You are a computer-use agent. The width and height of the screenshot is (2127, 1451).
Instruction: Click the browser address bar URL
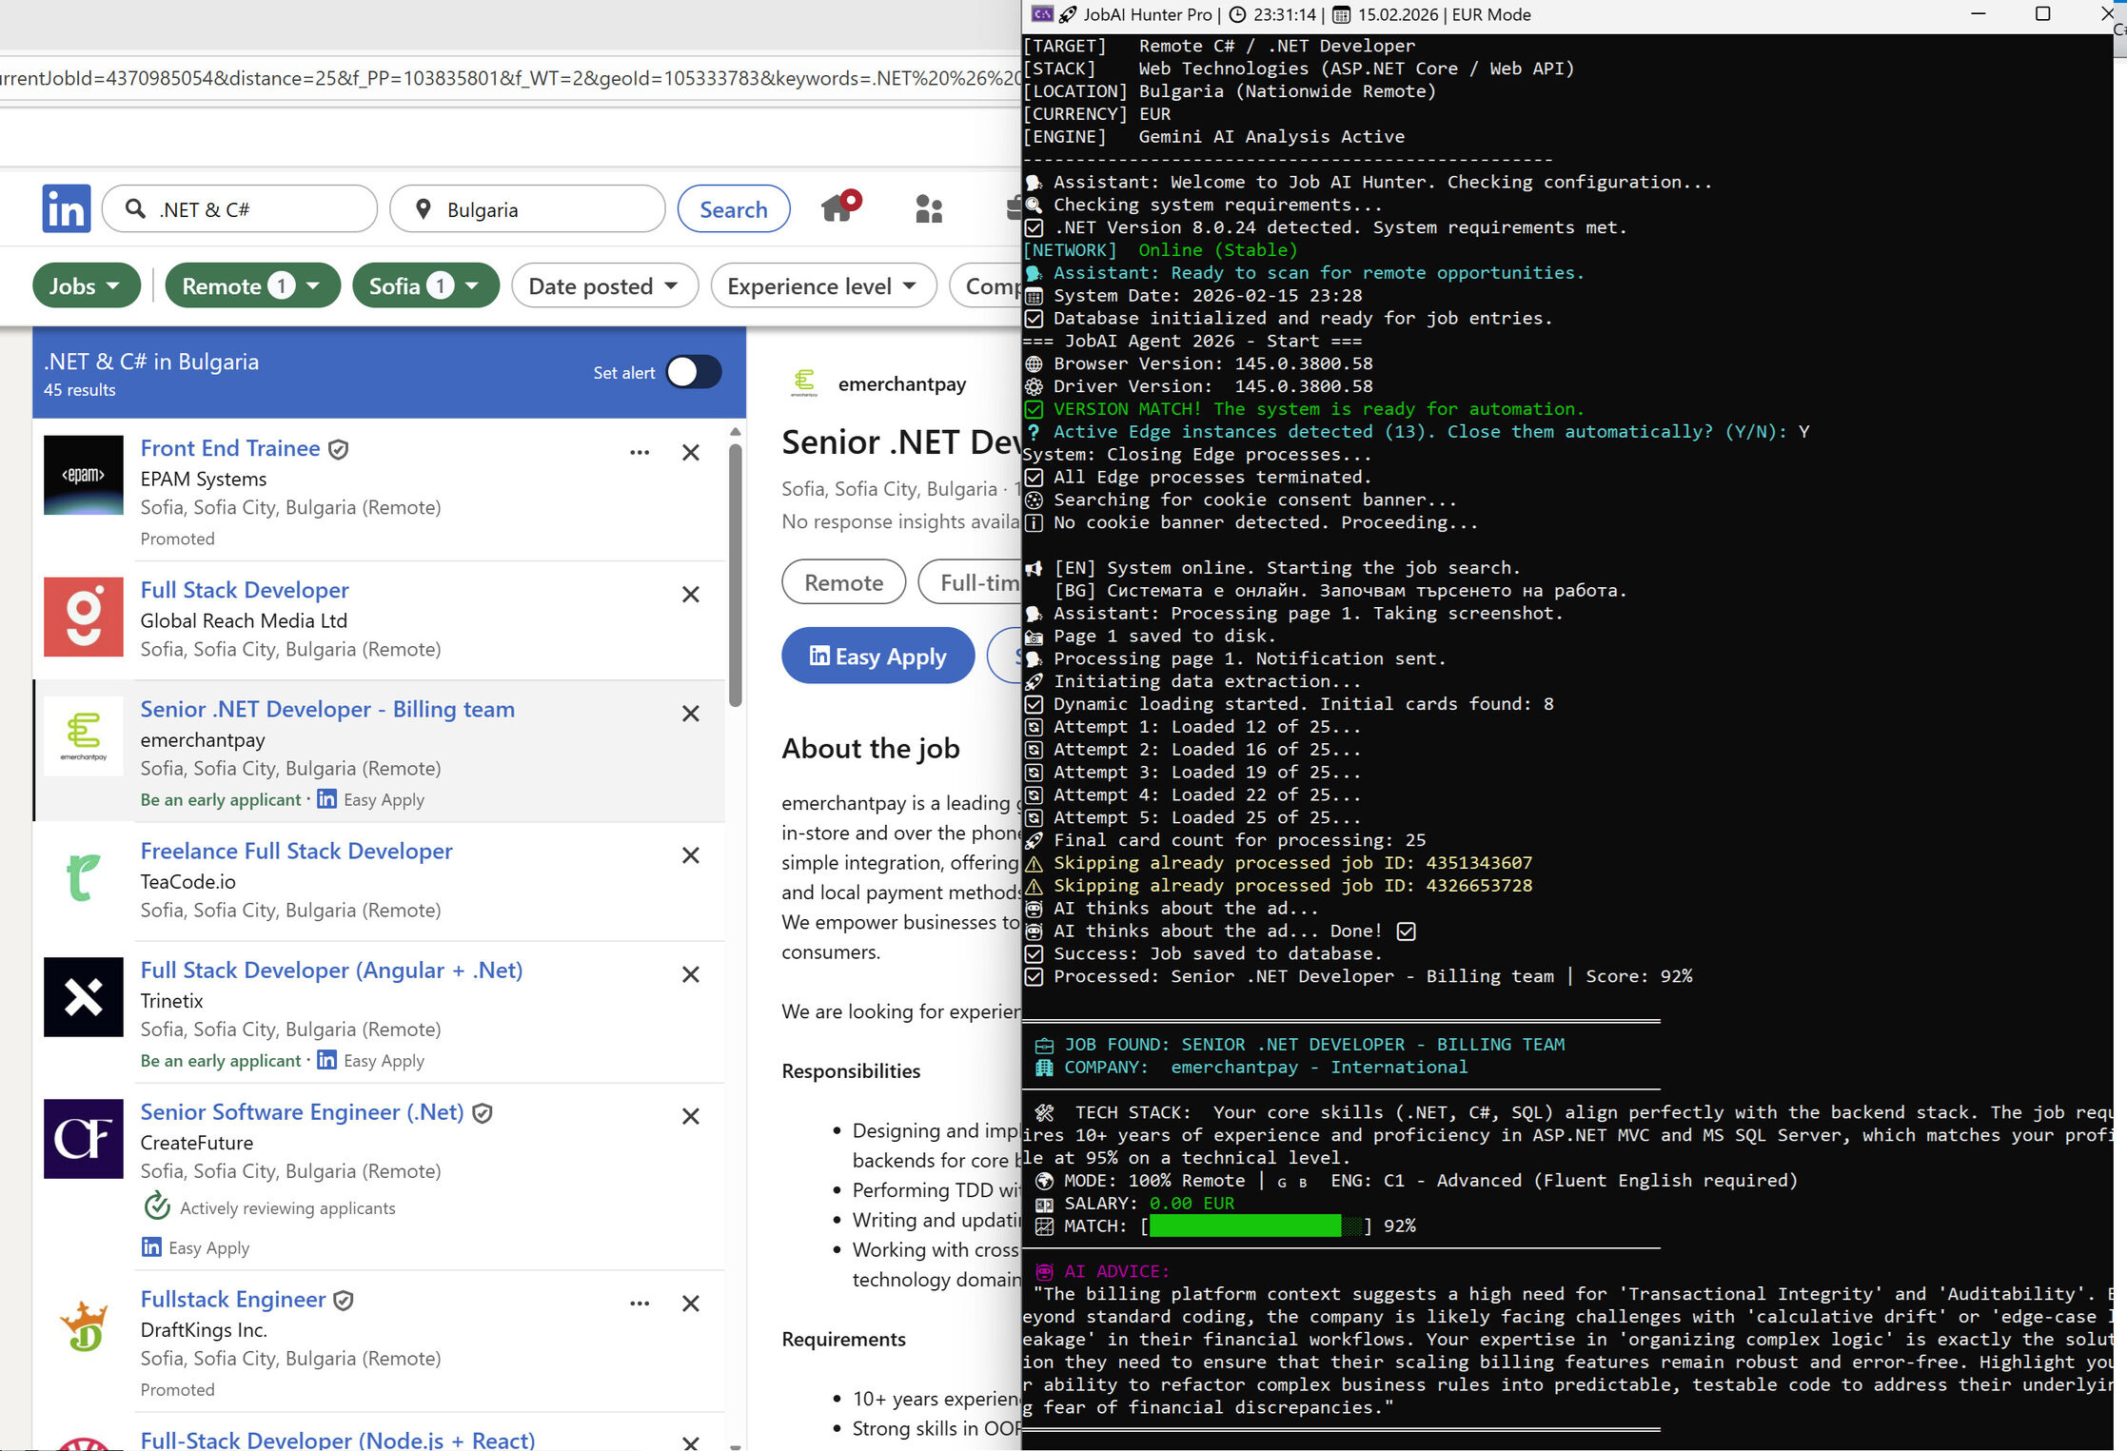point(509,78)
